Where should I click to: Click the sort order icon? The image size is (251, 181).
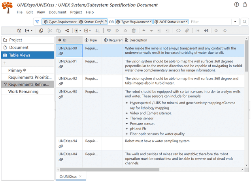[x=98, y=30]
